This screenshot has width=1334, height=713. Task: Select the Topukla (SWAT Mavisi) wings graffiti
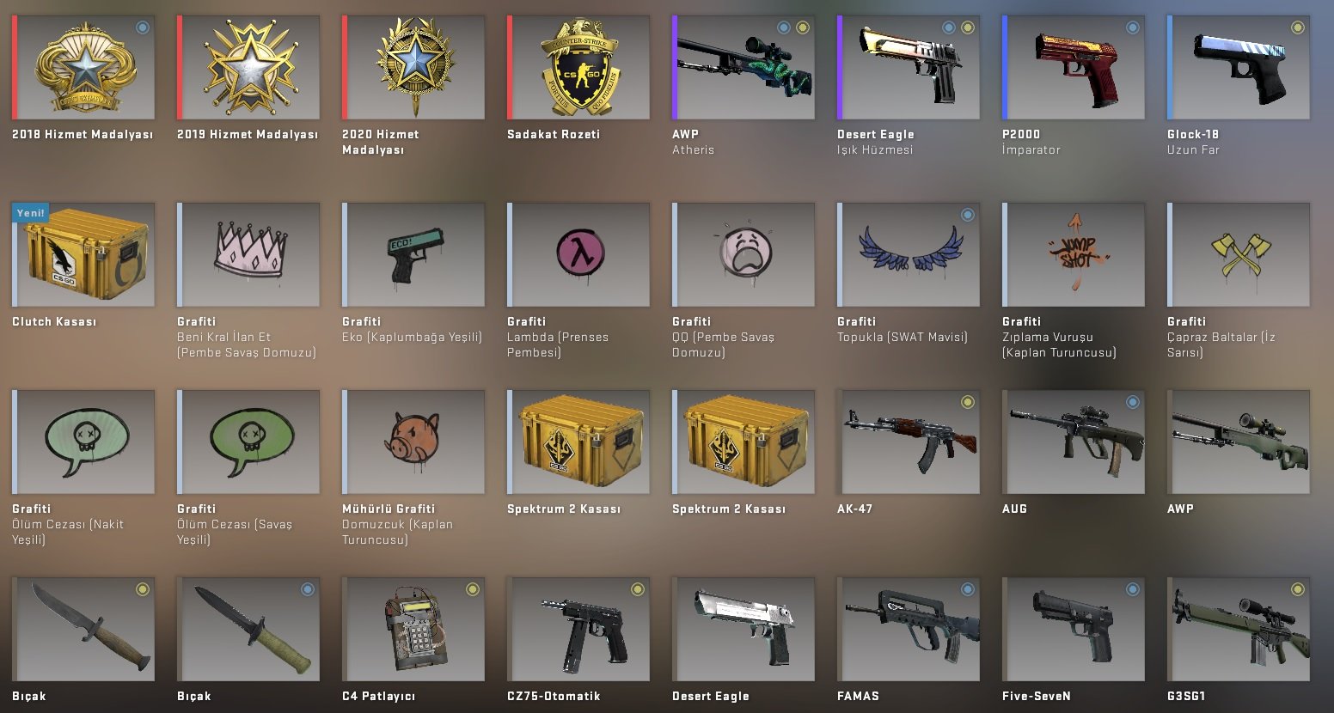point(909,254)
